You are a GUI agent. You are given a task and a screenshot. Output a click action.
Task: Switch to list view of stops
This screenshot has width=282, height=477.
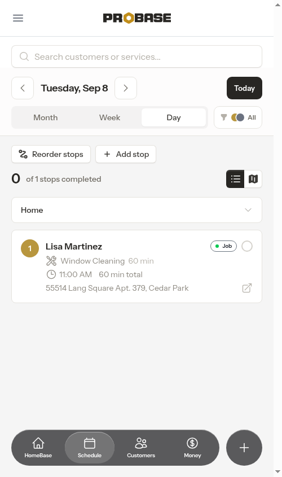tap(235, 179)
